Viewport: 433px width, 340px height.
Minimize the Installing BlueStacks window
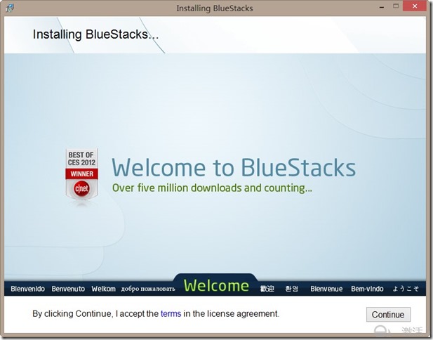[382, 7]
